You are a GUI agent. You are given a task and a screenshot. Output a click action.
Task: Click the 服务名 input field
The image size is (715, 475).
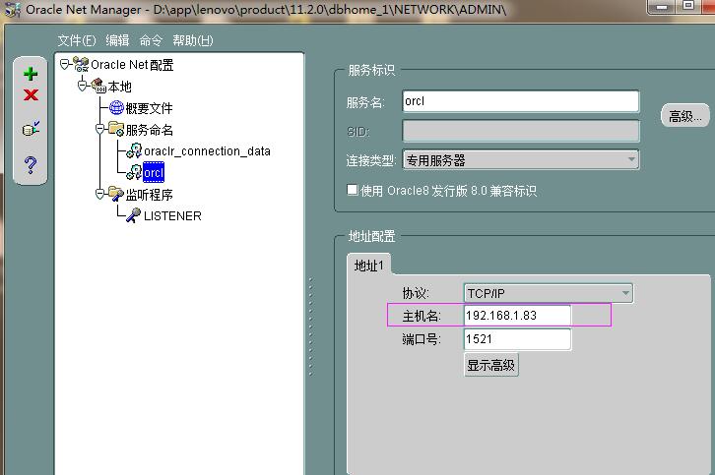[x=521, y=101]
